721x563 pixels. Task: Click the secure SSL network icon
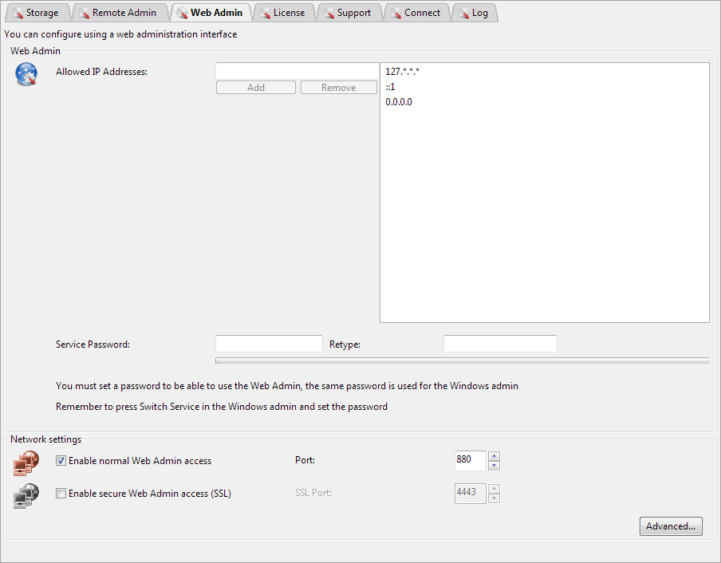(x=26, y=495)
